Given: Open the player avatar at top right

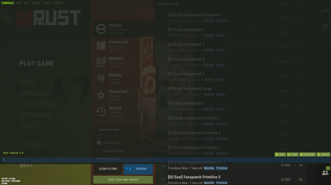Looking at the screenshot, I should pos(325,14).
